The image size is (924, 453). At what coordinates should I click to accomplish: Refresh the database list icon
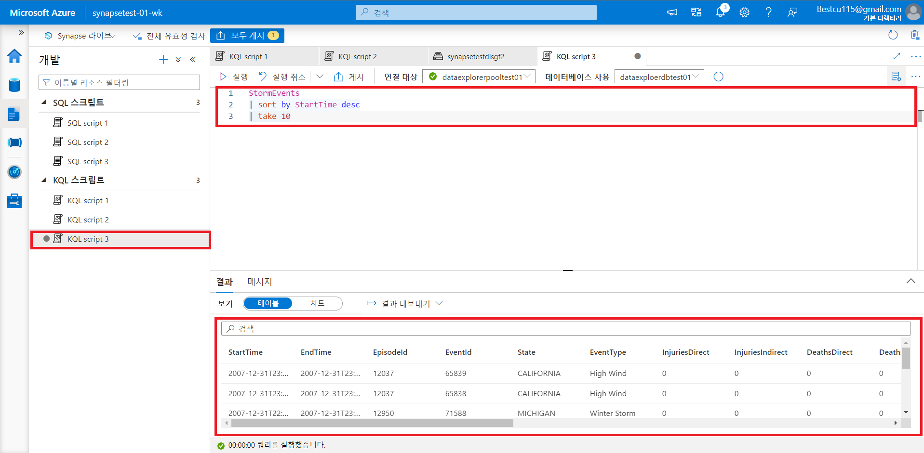pos(718,77)
